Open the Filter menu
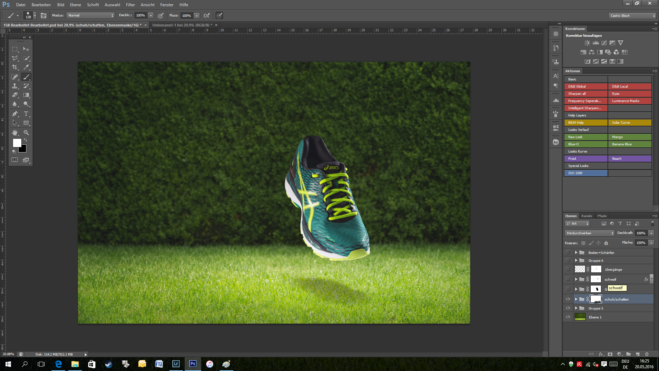Image resolution: width=659 pixels, height=371 pixels. click(x=130, y=5)
